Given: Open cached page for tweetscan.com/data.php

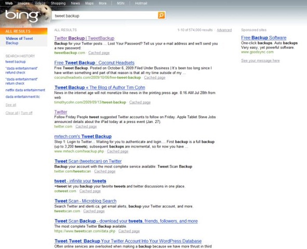Looking at the screenshot, I should tap(129, 231).
